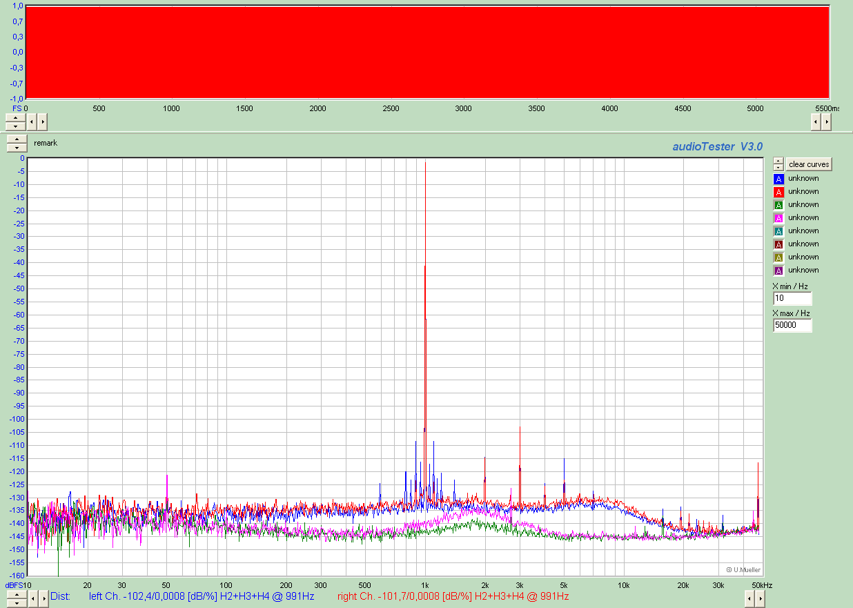This screenshot has width=853, height=608.
Task: Click the left arrow below the 50kHz label
Action: click(x=750, y=598)
